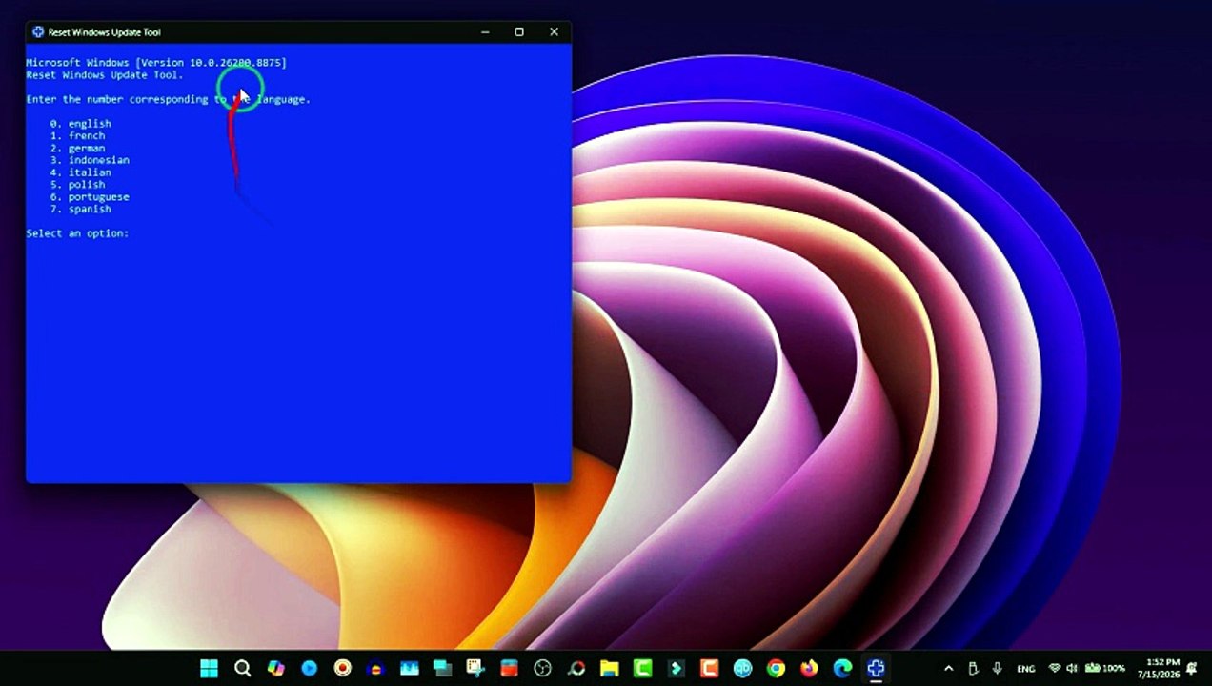Click the '0. english' language line
1212x686 pixels.
tap(81, 124)
